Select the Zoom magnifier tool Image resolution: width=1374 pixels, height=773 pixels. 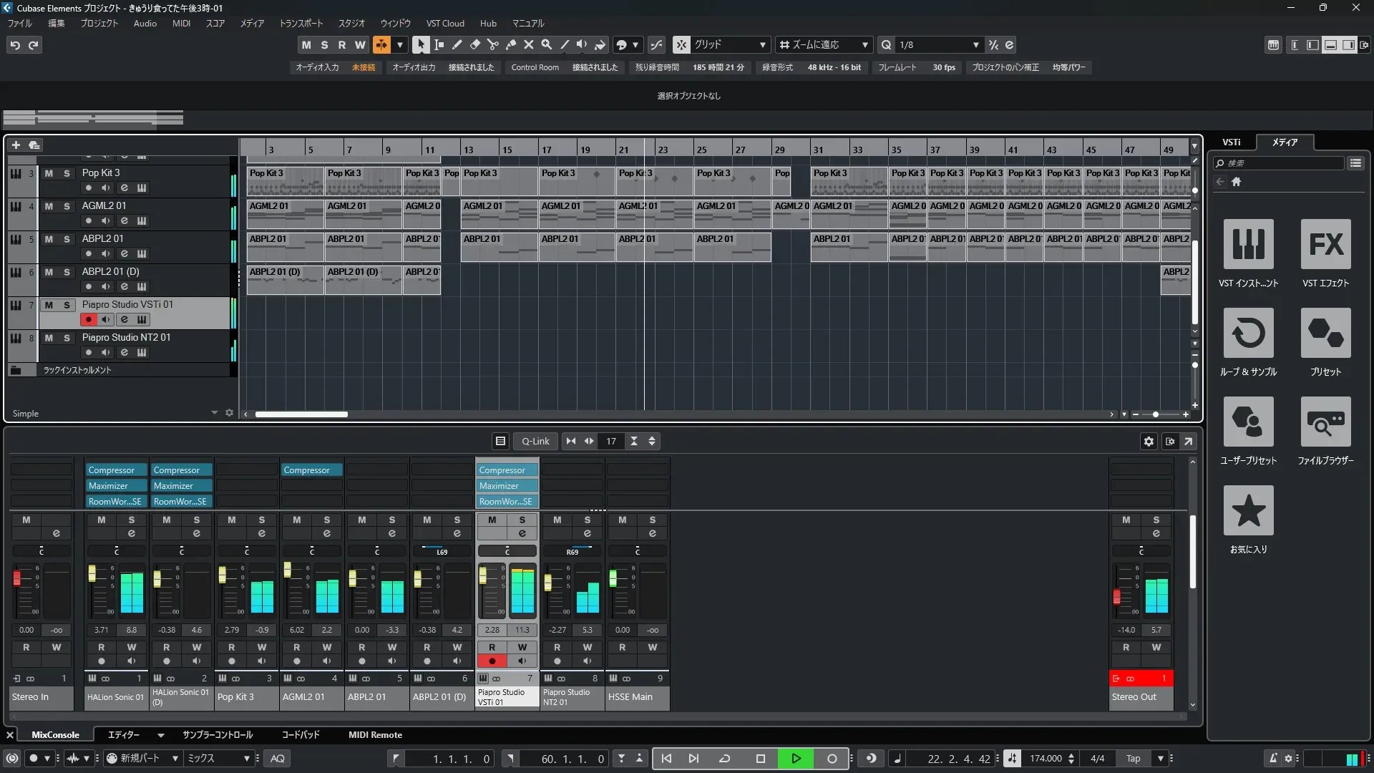tap(546, 44)
